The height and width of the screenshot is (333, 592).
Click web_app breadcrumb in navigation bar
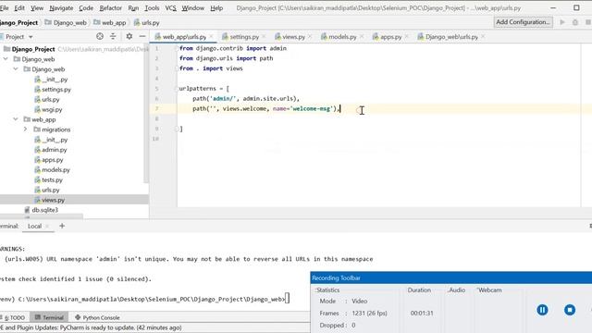click(x=110, y=22)
